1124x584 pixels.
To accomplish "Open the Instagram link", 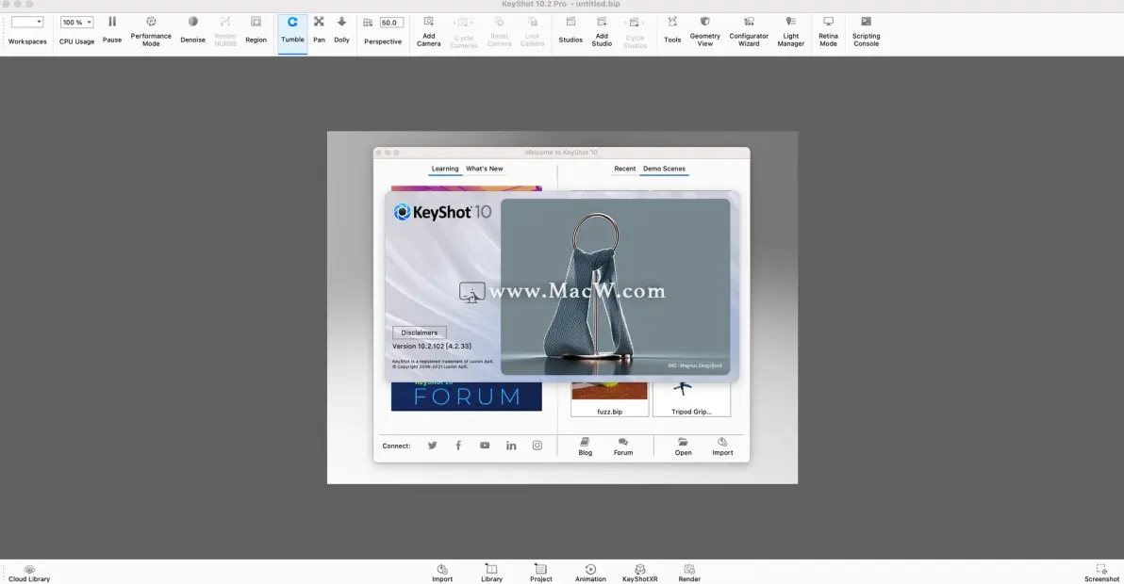I will tap(537, 446).
